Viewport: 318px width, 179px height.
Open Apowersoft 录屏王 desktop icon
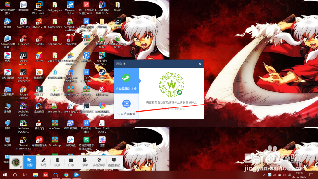point(8,42)
